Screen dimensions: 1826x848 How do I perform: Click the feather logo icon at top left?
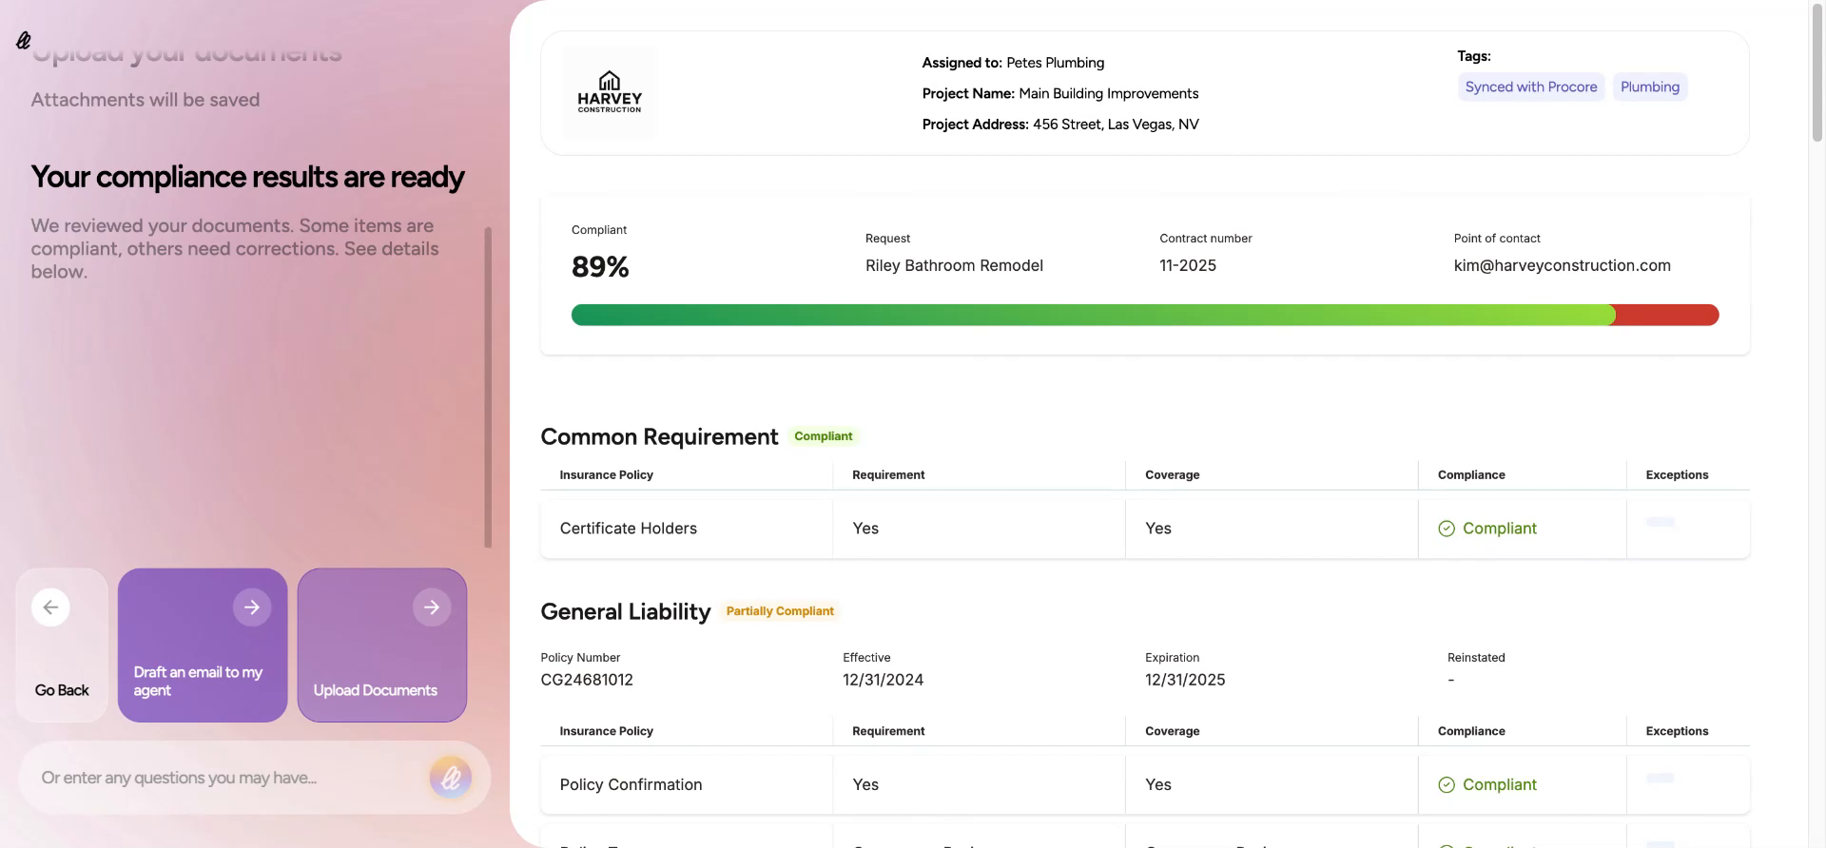tap(24, 40)
